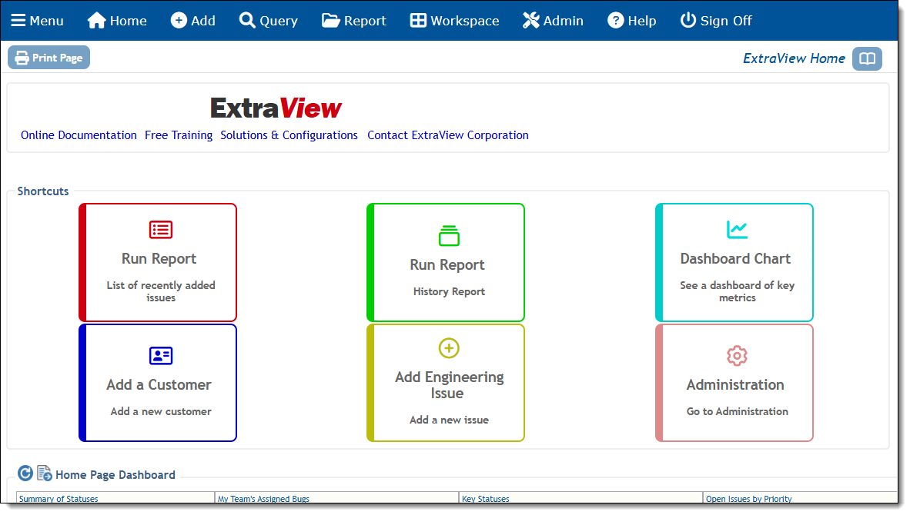Click the Shortcuts section label

(43, 191)
